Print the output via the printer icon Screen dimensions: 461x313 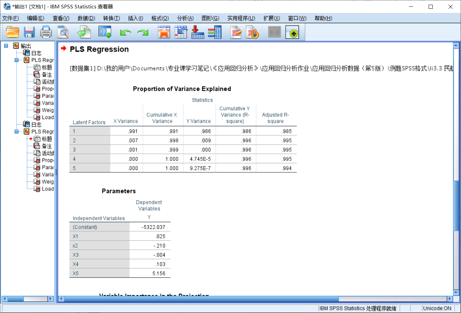pos(46,32)
